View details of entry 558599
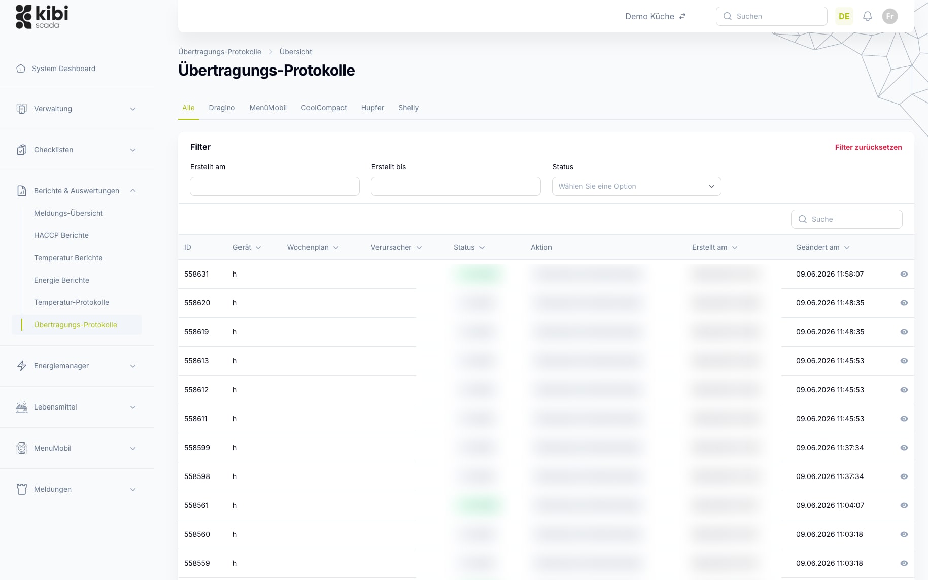 (x=904, y=448)
